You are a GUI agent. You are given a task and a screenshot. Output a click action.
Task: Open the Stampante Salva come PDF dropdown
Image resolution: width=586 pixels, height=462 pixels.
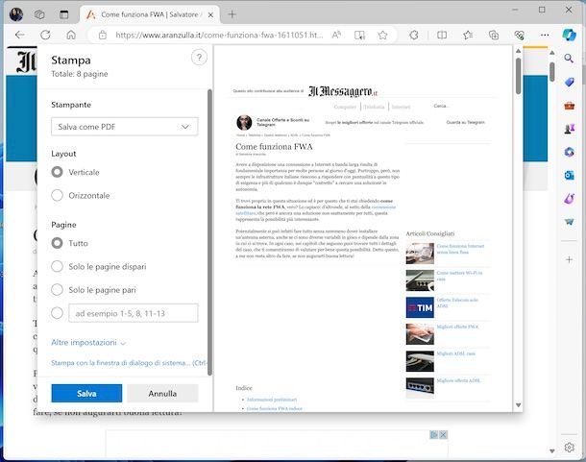125,127
